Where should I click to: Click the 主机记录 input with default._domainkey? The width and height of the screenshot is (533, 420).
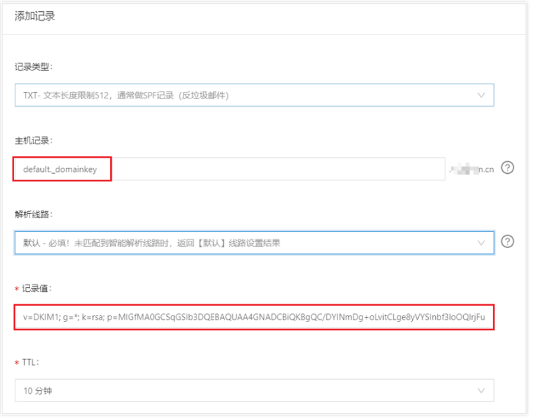230,169
